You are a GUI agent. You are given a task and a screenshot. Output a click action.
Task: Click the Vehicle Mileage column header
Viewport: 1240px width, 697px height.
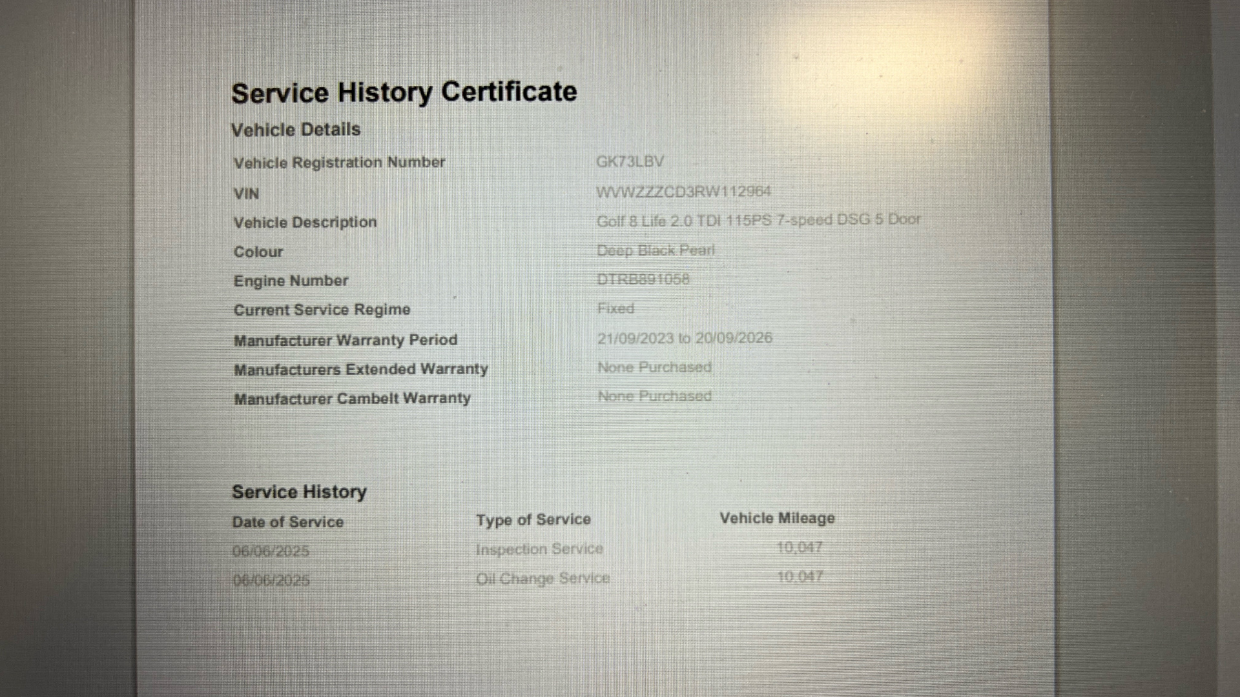click(x=777, y=518)
